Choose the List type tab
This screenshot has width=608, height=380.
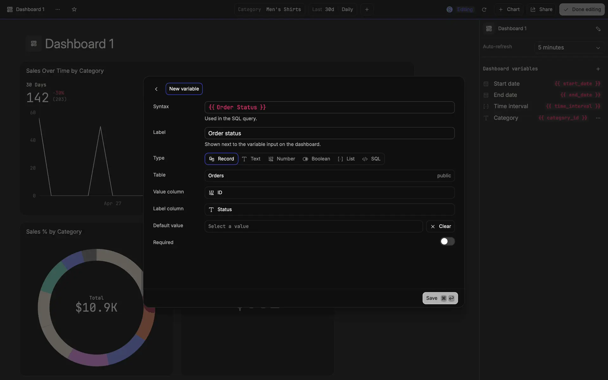(346, 159)
